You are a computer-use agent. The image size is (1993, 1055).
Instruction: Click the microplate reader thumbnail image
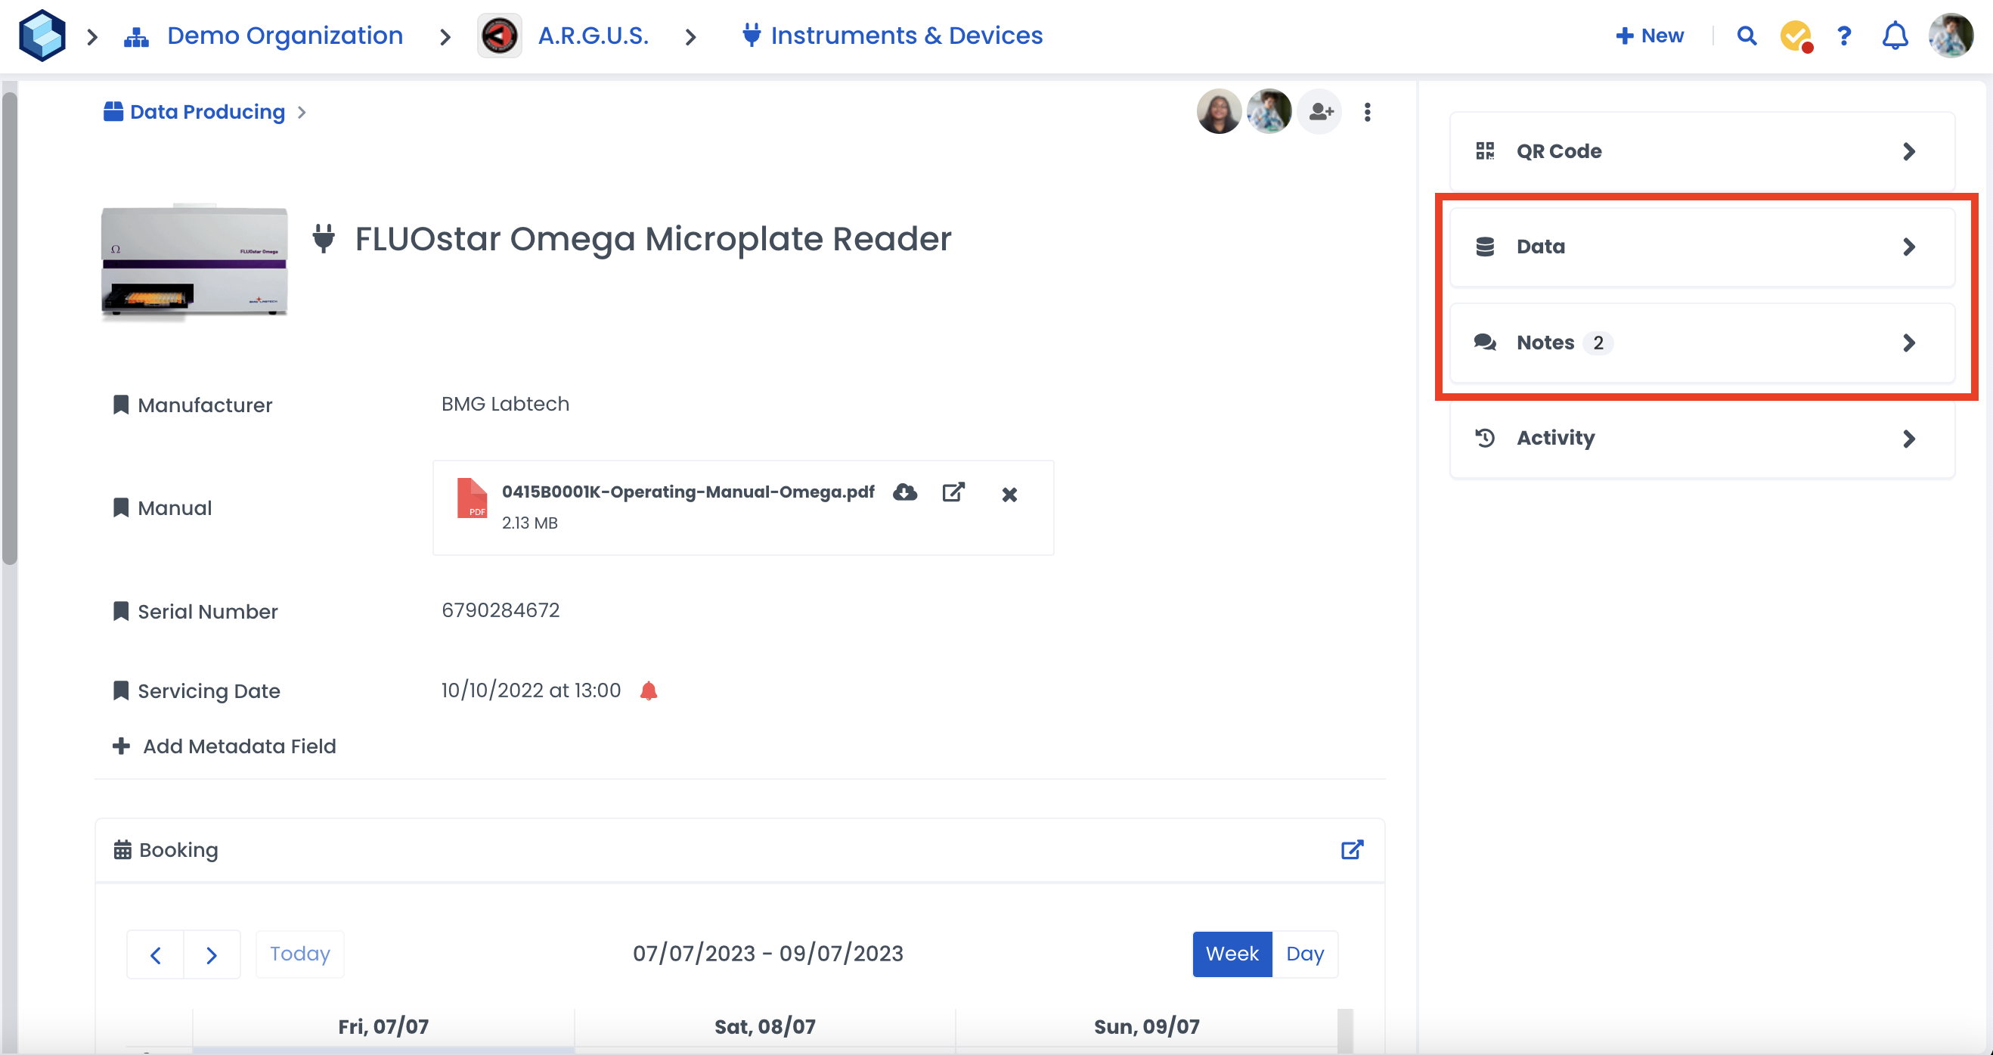194,261
